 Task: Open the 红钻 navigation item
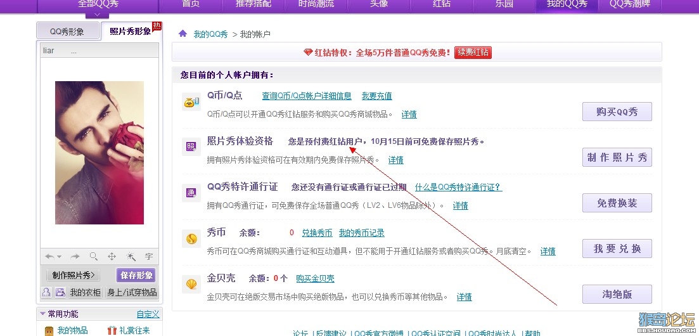point(442,4)
